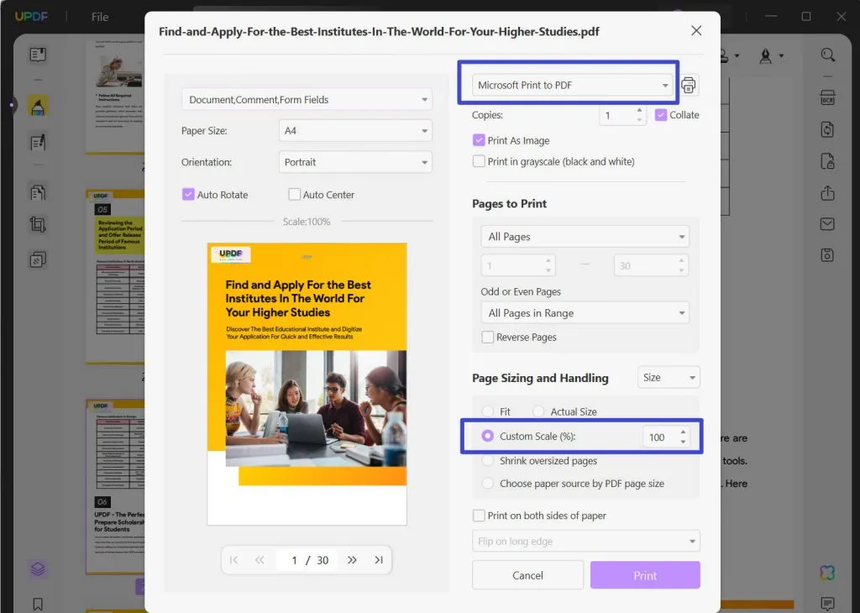The height and width of the screenshot is (613, 860).
Task: Open Edit PDF tool in left sidebar
Action: click(x=38, y=143)
